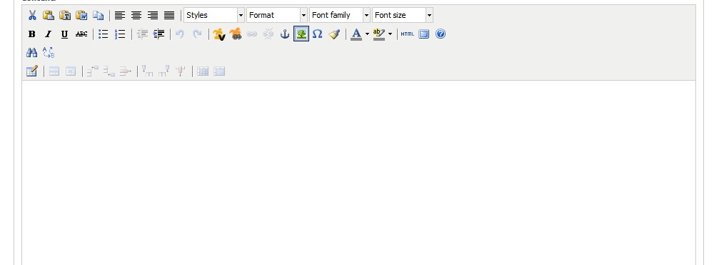This screenshot has height=265, width=714.
Task: Toggle Bold formatting
Action: (x=32, y=34)
